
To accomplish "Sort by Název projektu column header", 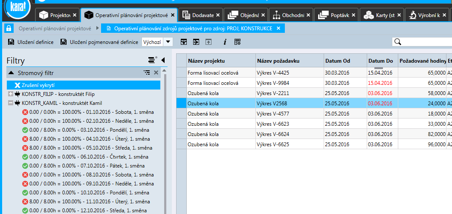I will click(221, 61).
